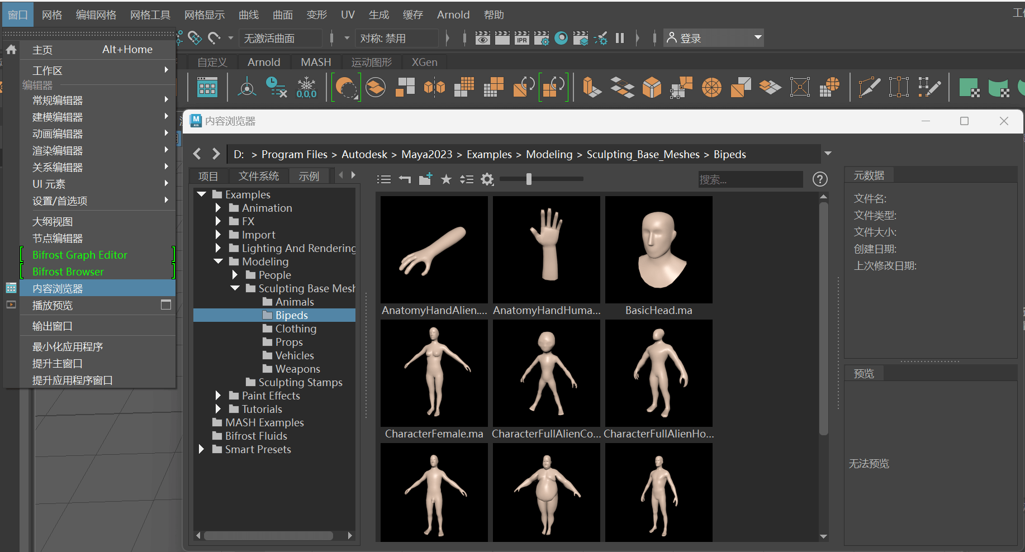The width and height of the screenshot is (1025, 552).
Task: Collapse the Examples folder tree node
Action: pos(202,194)
